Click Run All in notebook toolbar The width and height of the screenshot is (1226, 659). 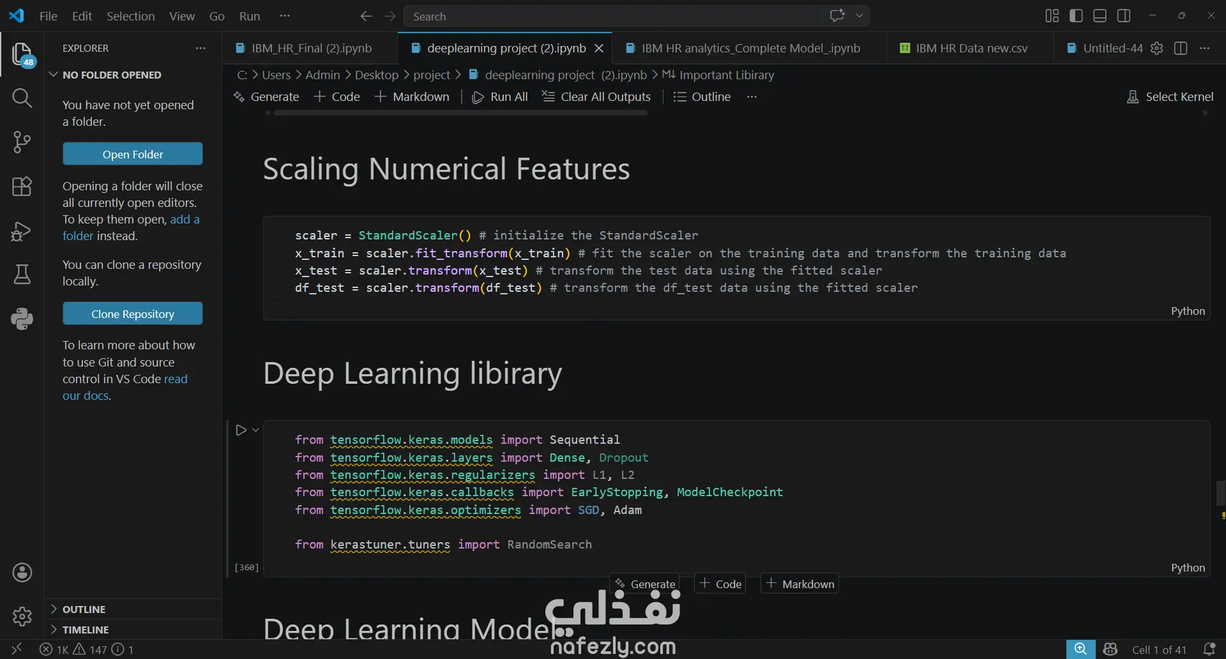point(500,97)
